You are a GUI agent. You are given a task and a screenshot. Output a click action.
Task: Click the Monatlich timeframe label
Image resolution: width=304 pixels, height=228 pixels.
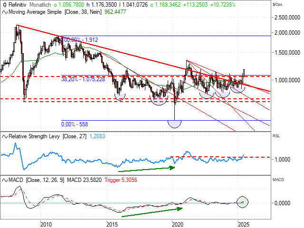point(40,5)
